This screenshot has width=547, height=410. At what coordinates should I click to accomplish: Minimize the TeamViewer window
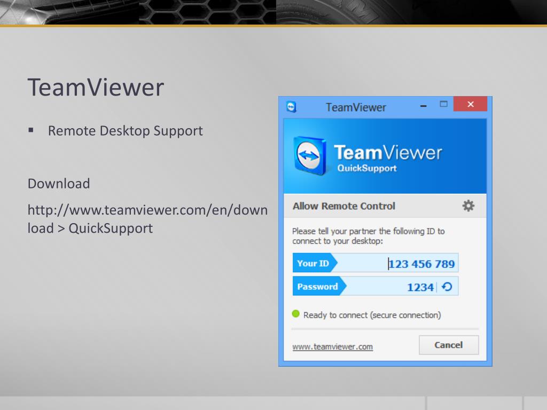(x=424, y=106)
